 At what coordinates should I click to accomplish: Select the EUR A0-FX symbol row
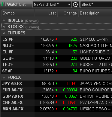click(x=57, y=90)
